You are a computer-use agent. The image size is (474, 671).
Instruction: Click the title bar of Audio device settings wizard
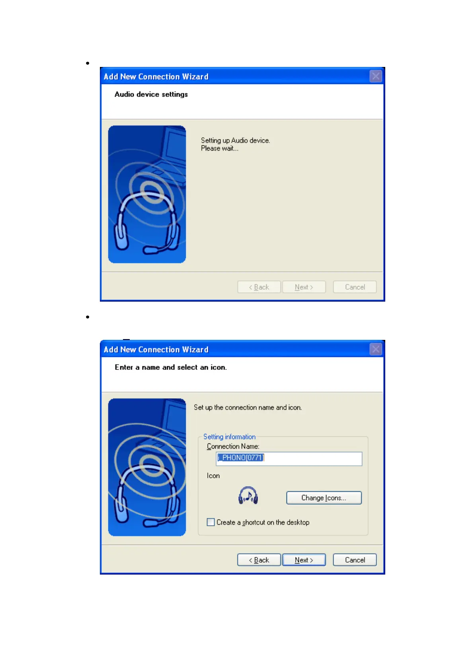coord(235,76)
